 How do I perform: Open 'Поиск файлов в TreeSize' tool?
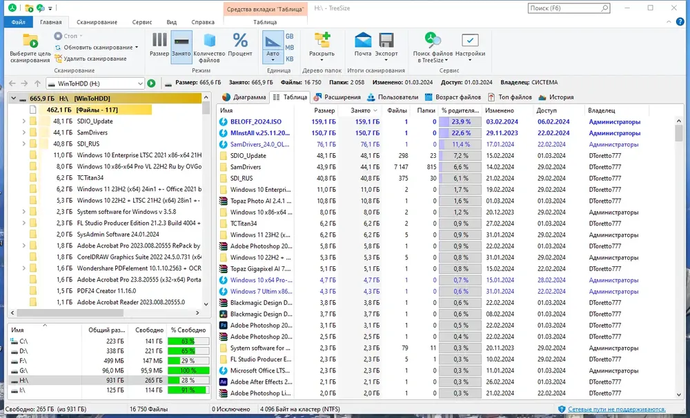[433, 41]
